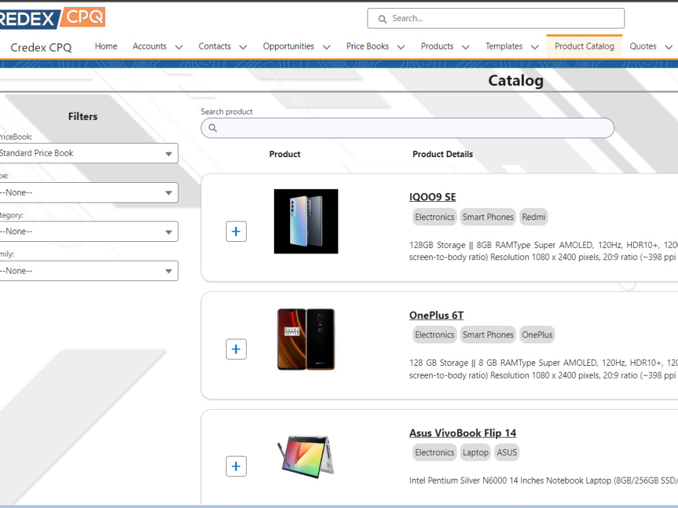This screenshot has width=678, height=508.
Task: Click the OnePlus 6T product image
Action: pyautogui.click(x=306, y=339)
